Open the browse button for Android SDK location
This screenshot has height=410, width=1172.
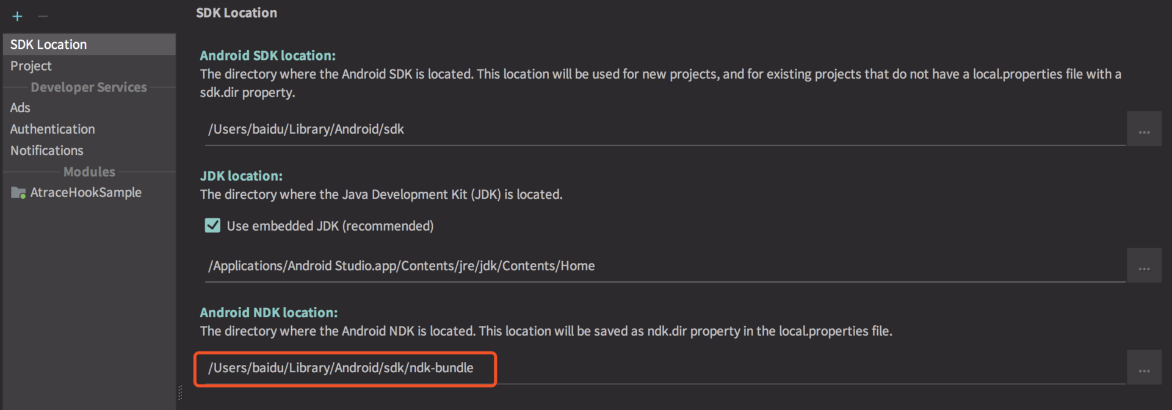point(1144,129)
